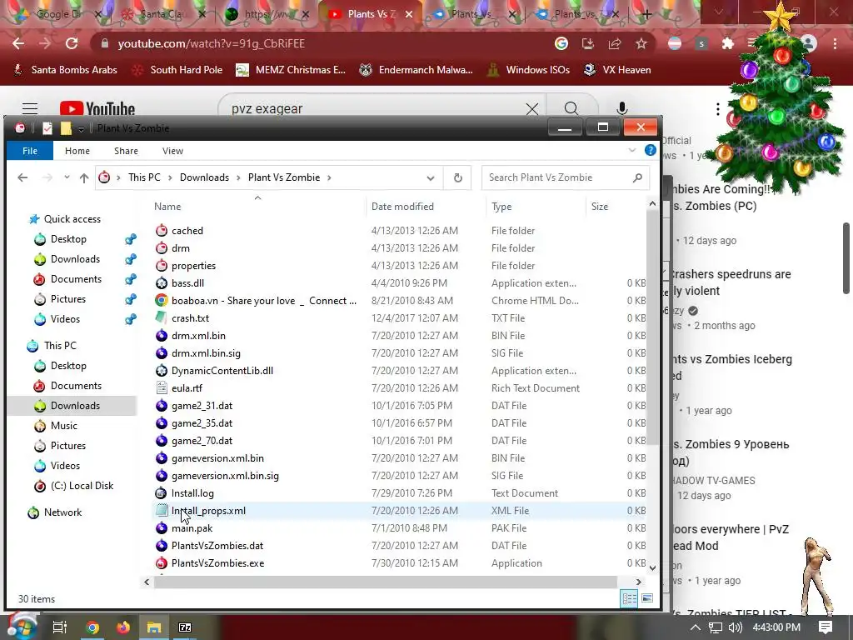Open the Windows notification center icon
The width and height of the screenshot is (853, 640).
[x=826, y=627]
